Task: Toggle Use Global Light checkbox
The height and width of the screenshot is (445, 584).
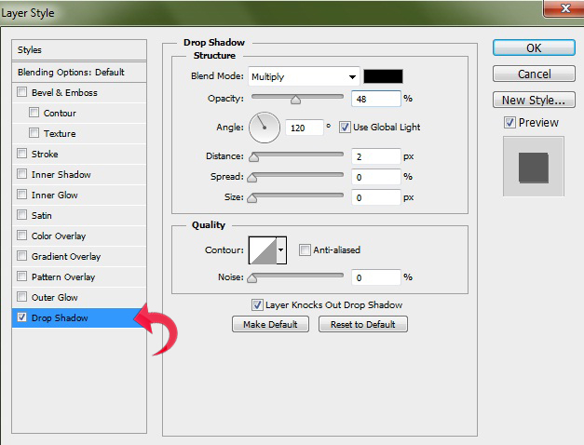Action: tap(345, 127)
